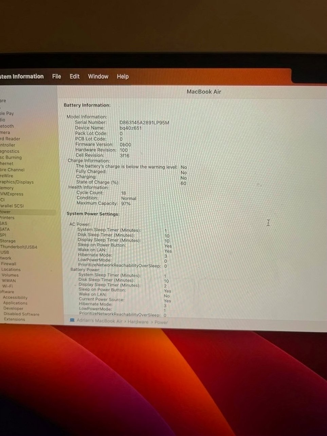Click Power in the bottom path bar
Screen dimensions: 327x436
[x=161, y=322]
